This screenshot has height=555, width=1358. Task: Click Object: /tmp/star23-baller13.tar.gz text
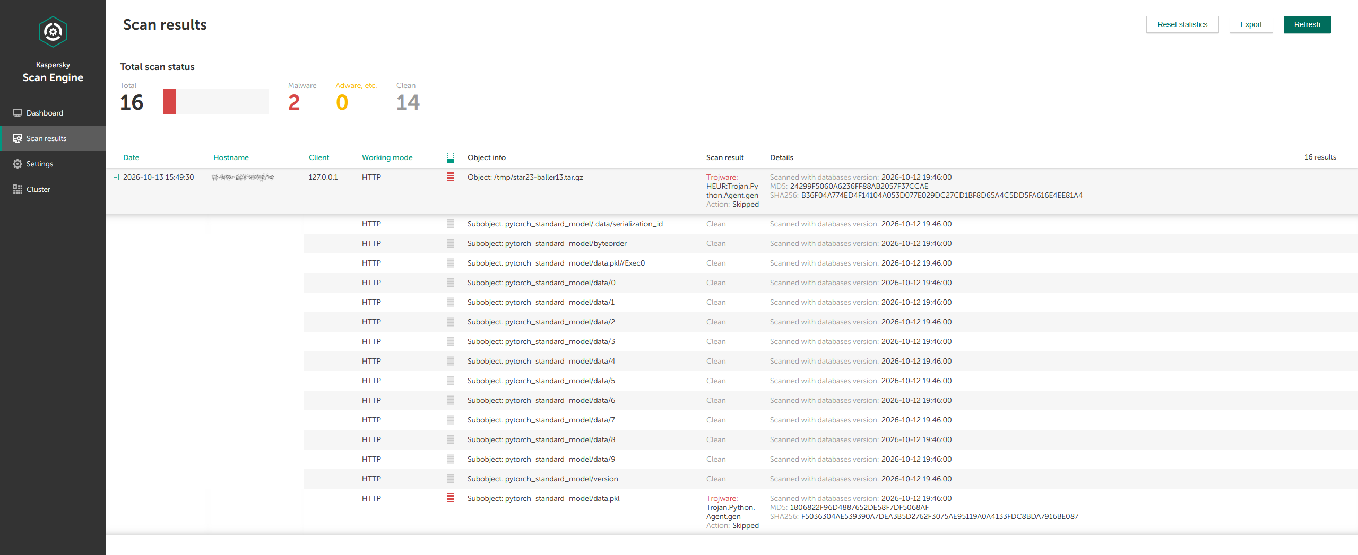[x=525, y=177]
